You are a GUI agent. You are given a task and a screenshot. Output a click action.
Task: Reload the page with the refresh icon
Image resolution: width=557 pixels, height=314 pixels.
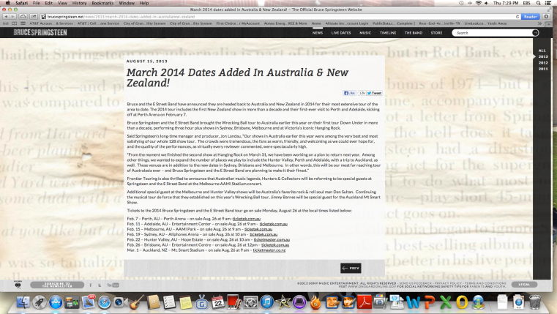tap(517, 17)
